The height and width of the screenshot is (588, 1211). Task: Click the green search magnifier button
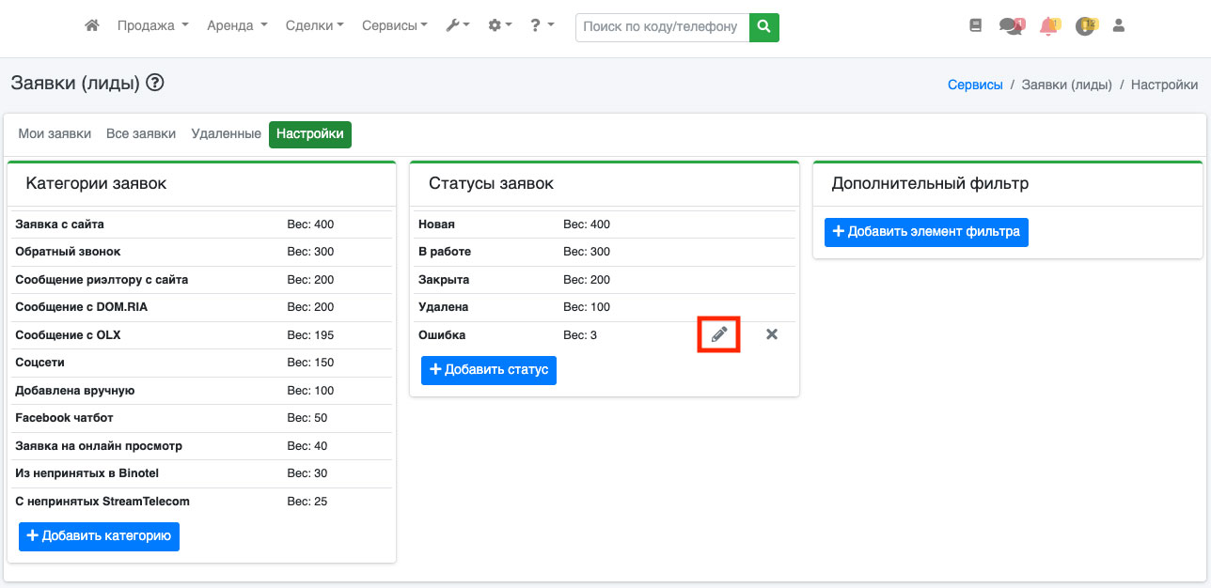pos(763,26)
